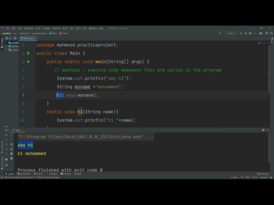The width and height of the screenshot is (274, 205).
Task: Open the File menu
Action: (8, 28)
